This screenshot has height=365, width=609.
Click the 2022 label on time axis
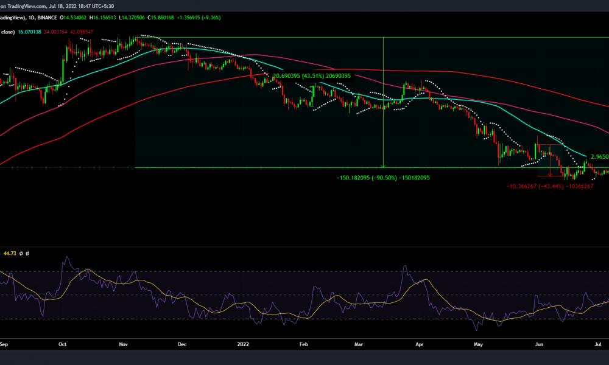pos(243,344)
